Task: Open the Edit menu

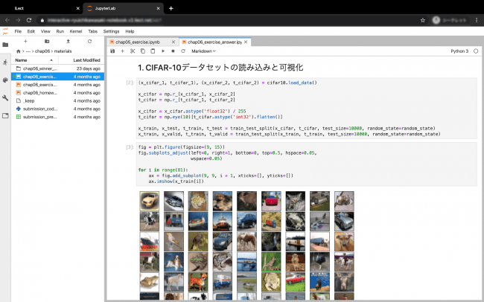Action: 31,31
